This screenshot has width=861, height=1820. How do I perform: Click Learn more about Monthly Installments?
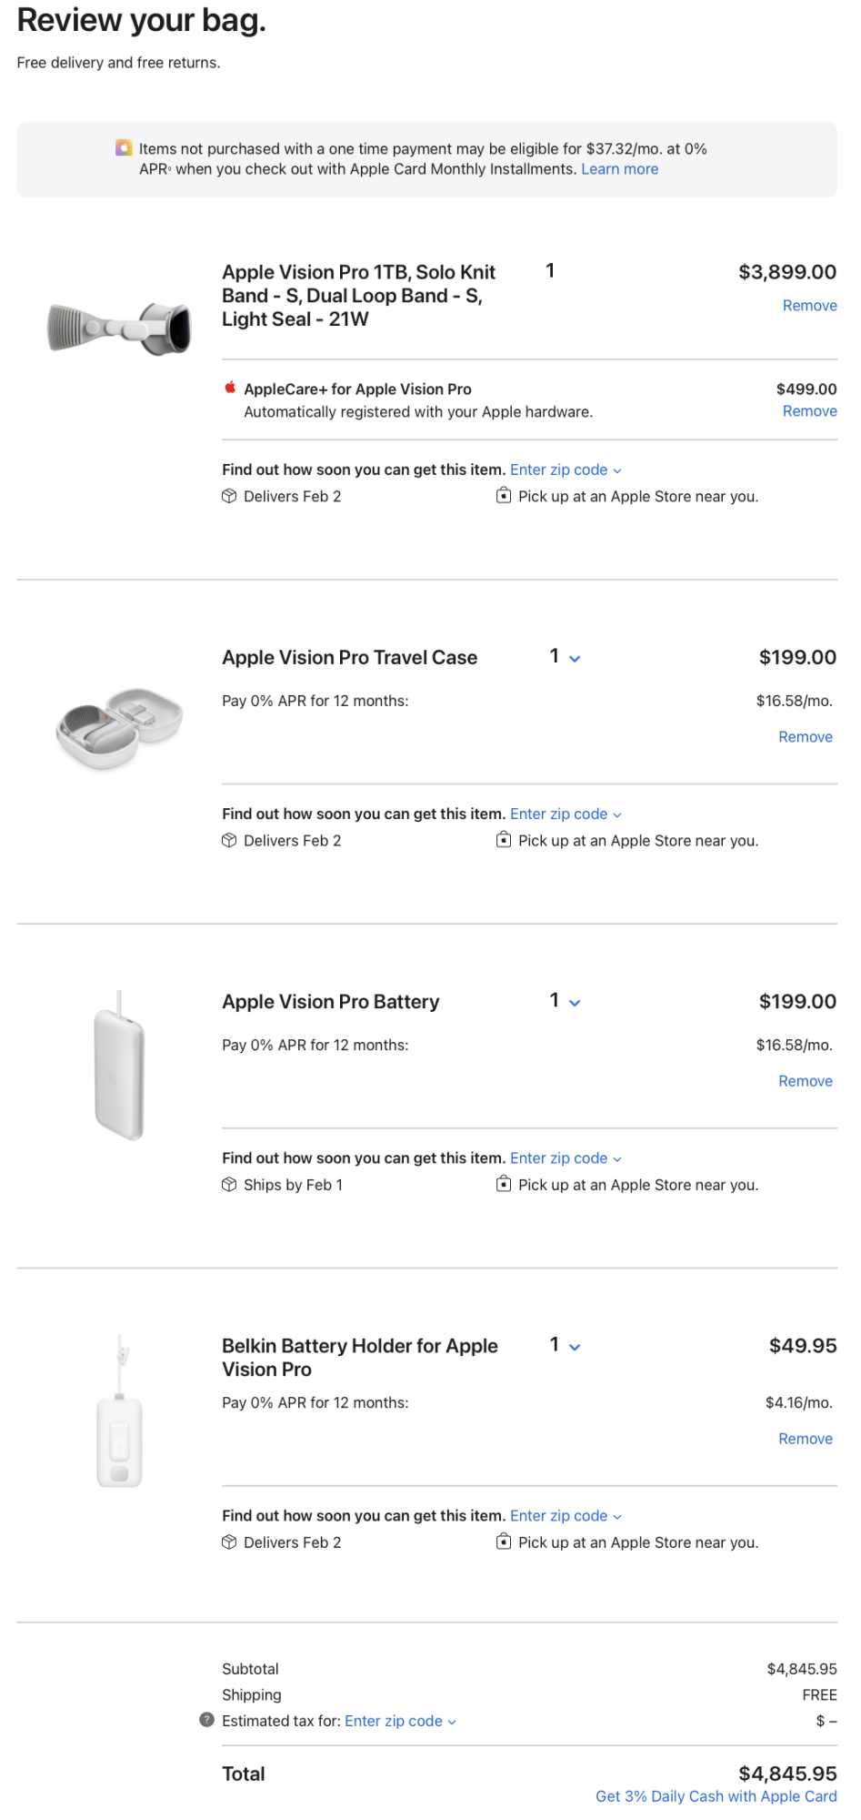(619, 169)
